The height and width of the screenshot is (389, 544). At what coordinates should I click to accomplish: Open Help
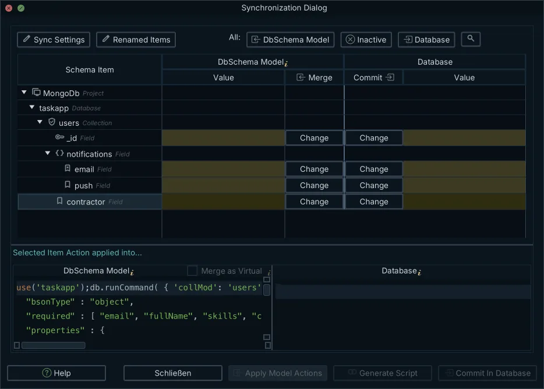click(x=56, y=373)
